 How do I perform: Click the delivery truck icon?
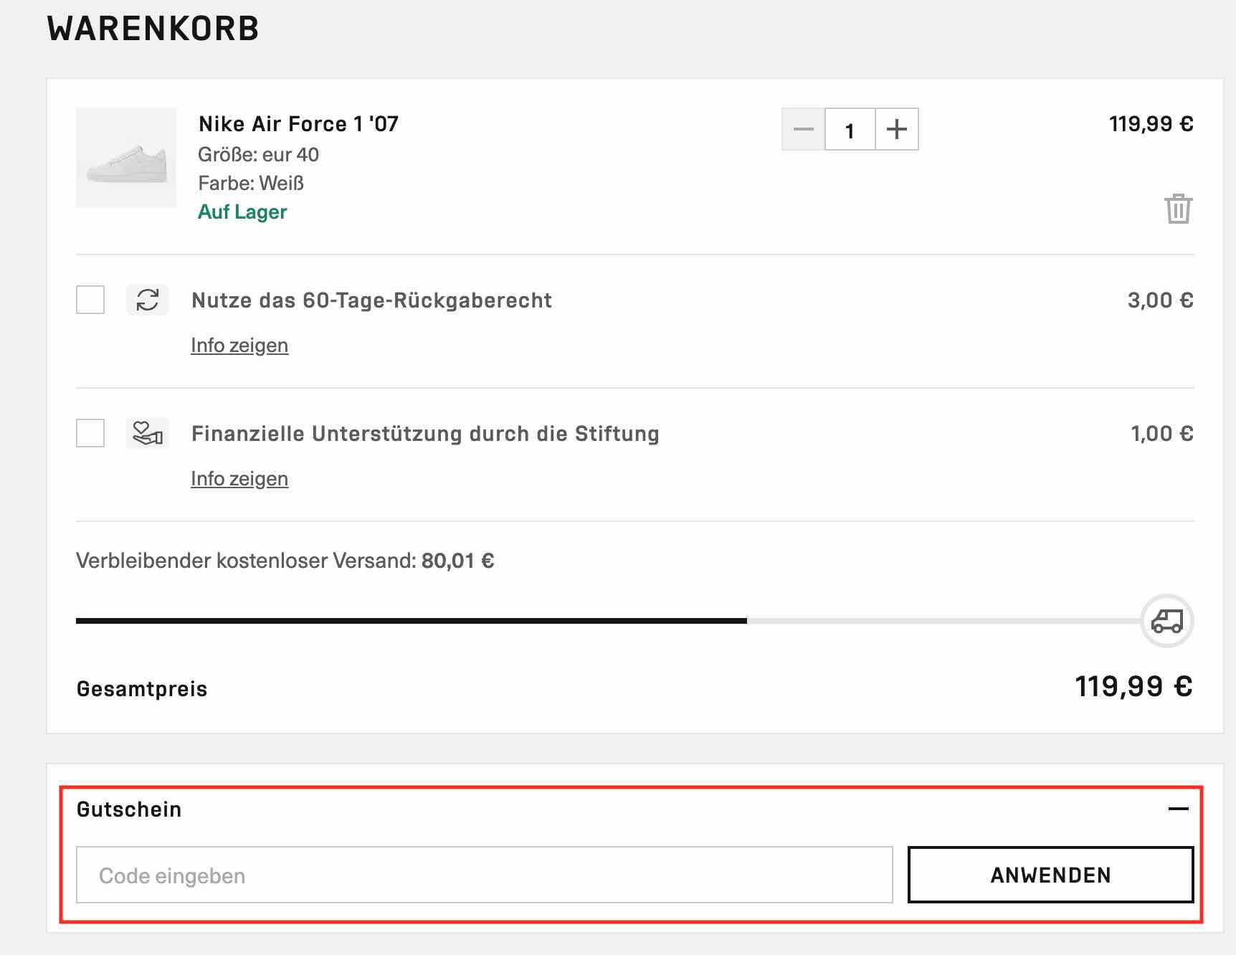(x=1166, y=621)
